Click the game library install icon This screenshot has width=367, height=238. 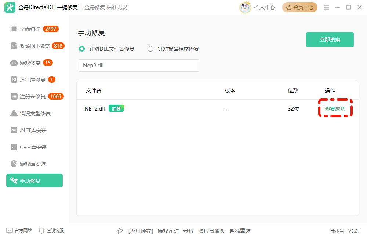click(14, 164)
